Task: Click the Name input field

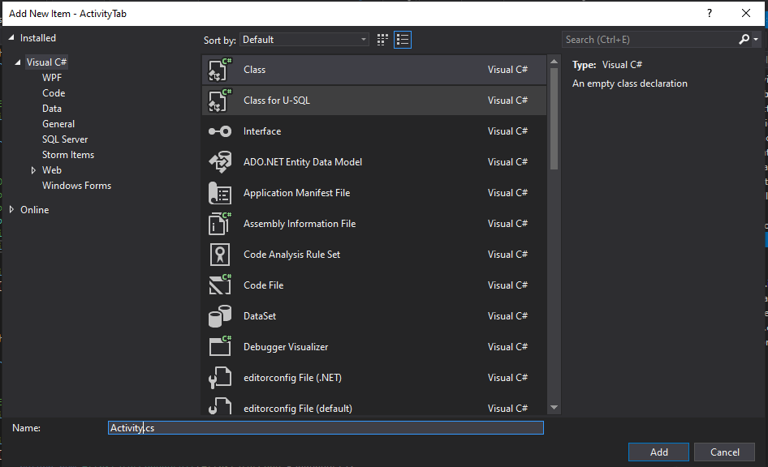Action: [326, 428]
